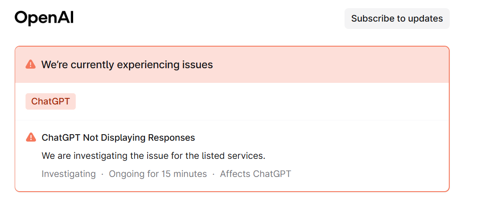480x202 pixels.
Task: Click white space right of "Affects ChatGPT"
Action: pos(368,174)
